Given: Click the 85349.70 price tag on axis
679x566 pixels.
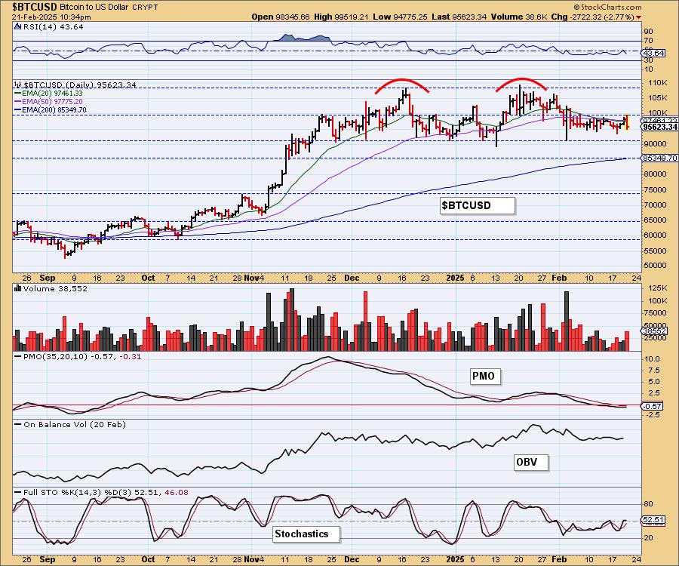Looking at the screenshot, I should click(660, 158).
